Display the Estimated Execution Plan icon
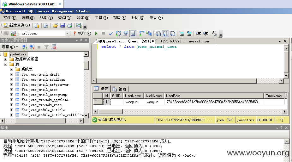Image resolution: width=292 pixels, height=162 pixels. point(118,34)
